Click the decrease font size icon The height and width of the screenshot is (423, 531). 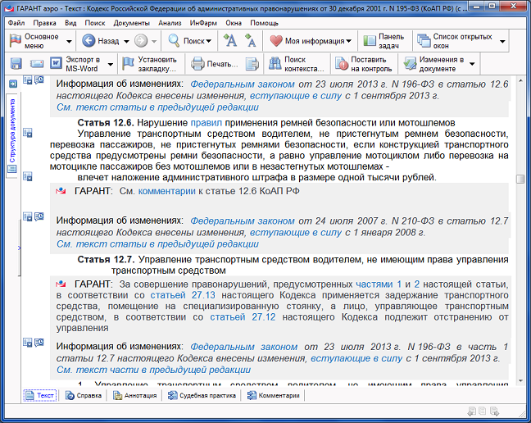[x=251, y=40]
